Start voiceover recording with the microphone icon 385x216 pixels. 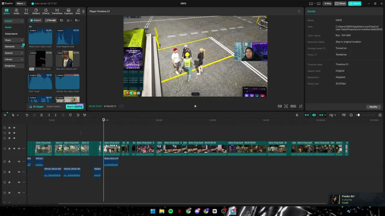tap(297, 115)
